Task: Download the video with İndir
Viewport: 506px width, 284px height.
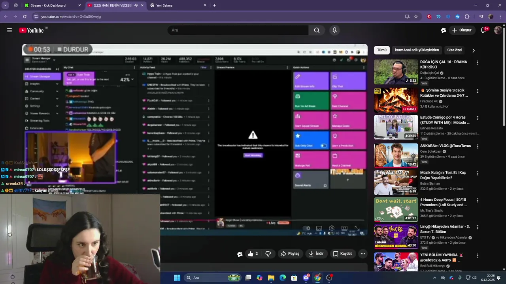Action: pyautogui.click(x=316, y=254)
